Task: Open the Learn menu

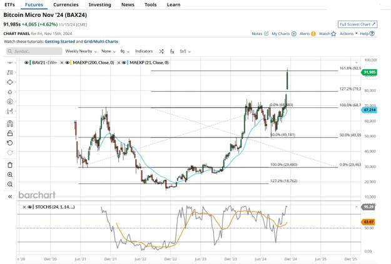Action: coord(173,4)
